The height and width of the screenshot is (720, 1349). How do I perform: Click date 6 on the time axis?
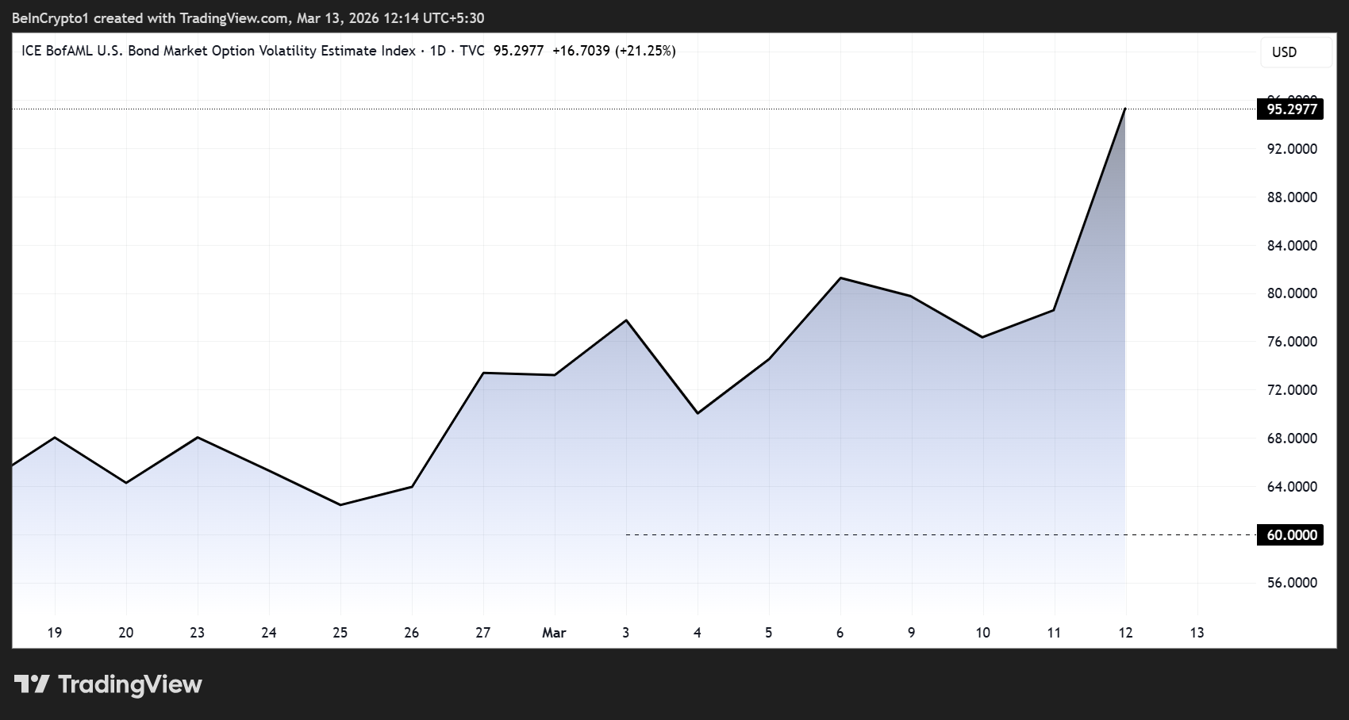click(x=840, y=633)
